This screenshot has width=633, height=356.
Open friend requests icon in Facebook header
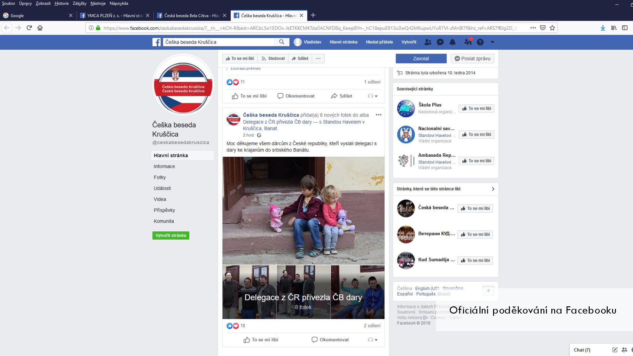point(428,42)
